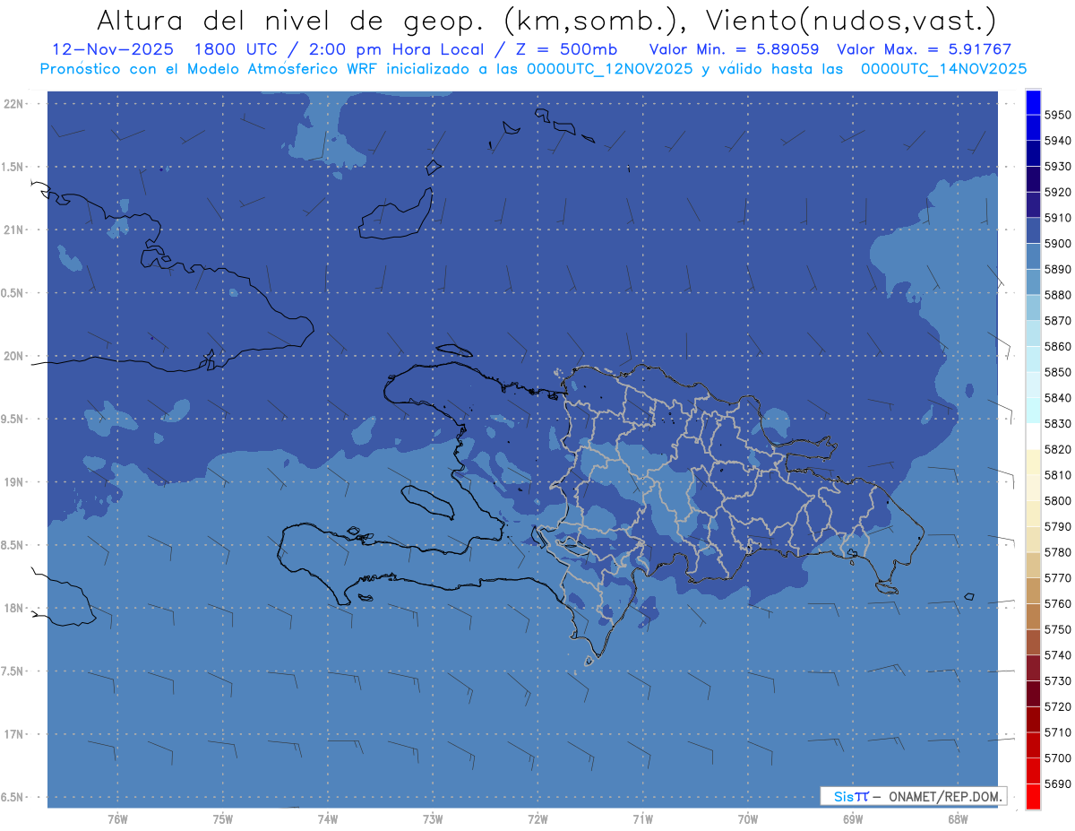Click the 72W longitude label
This screenshot has height=831, width=1075.
point(537,820)
